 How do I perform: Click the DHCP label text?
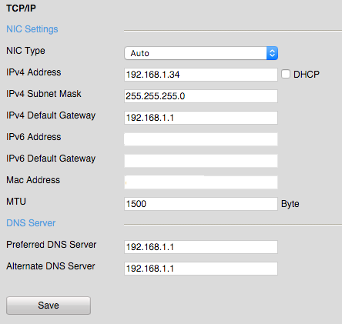pos(307,75)
